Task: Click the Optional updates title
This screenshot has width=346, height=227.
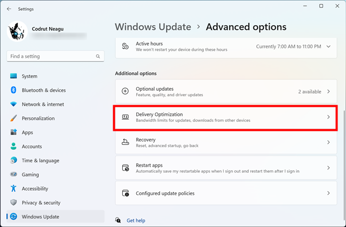Action: tap(154, 89)
